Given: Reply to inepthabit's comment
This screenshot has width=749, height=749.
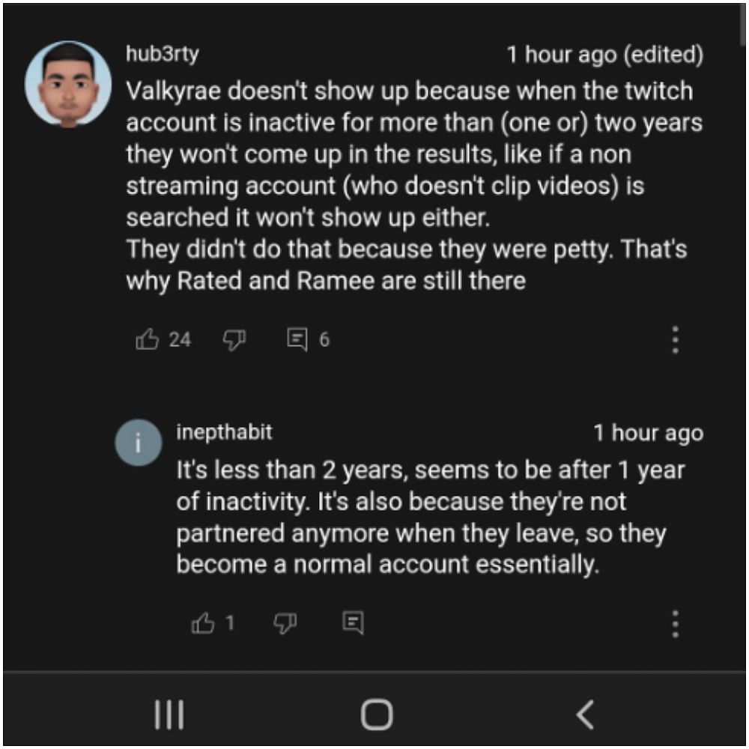Looking at the screenshot, I should tap(353, 622).
